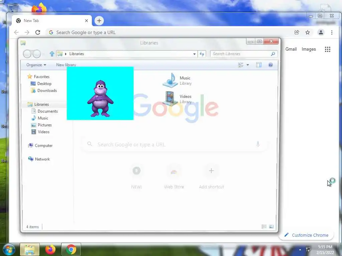
Task: Select the Videos Library item
Action: [177, 99]
